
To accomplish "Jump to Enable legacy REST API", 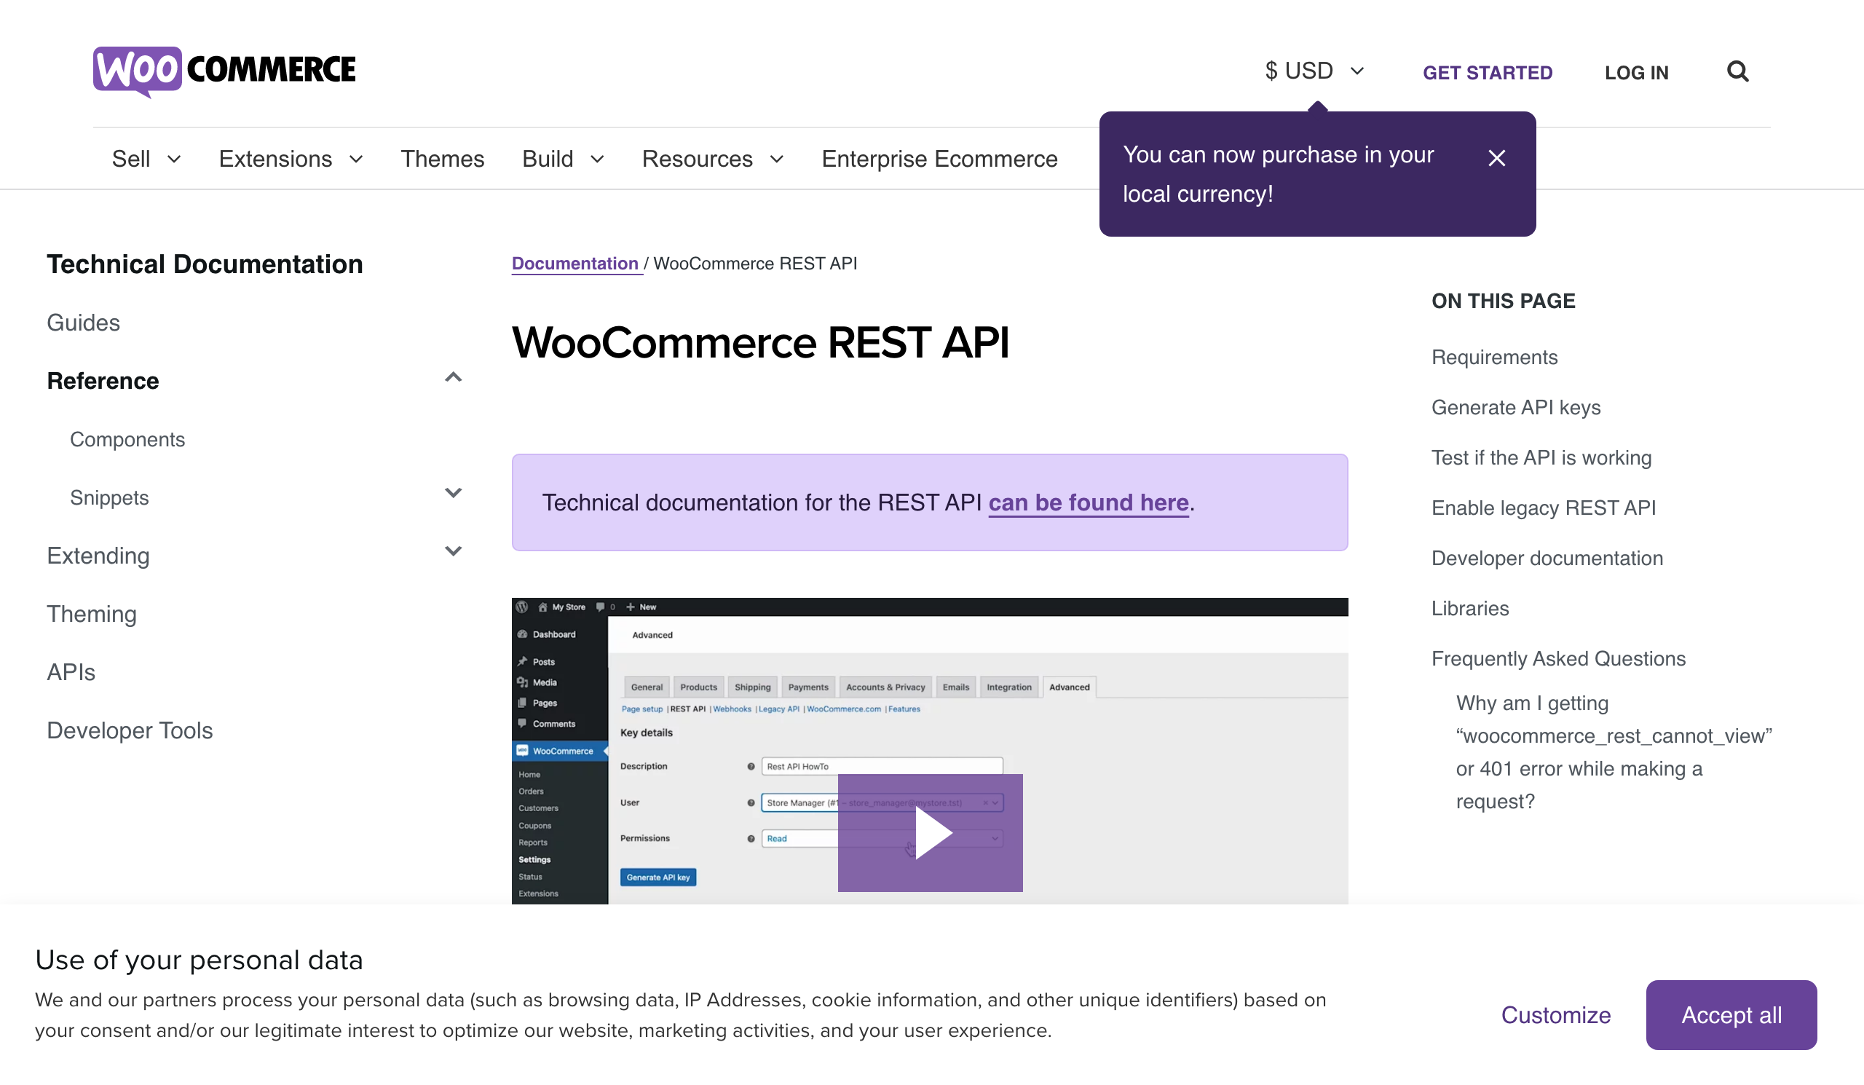I will 1544,508.
